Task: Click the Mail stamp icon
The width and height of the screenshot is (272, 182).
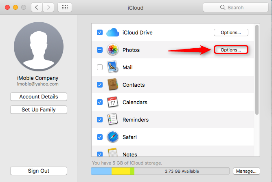Action: [112, 67]
